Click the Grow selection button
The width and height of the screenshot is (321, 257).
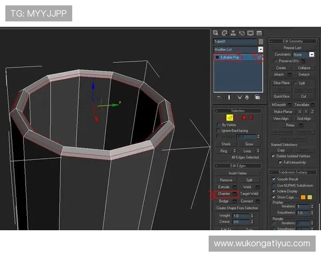249,144
